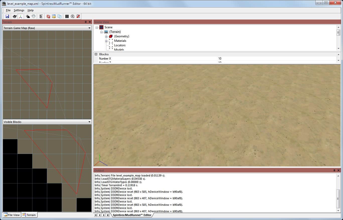Select the Locators item in scene tree
Screen dimensions: 343x220
[x=120, y=45]
